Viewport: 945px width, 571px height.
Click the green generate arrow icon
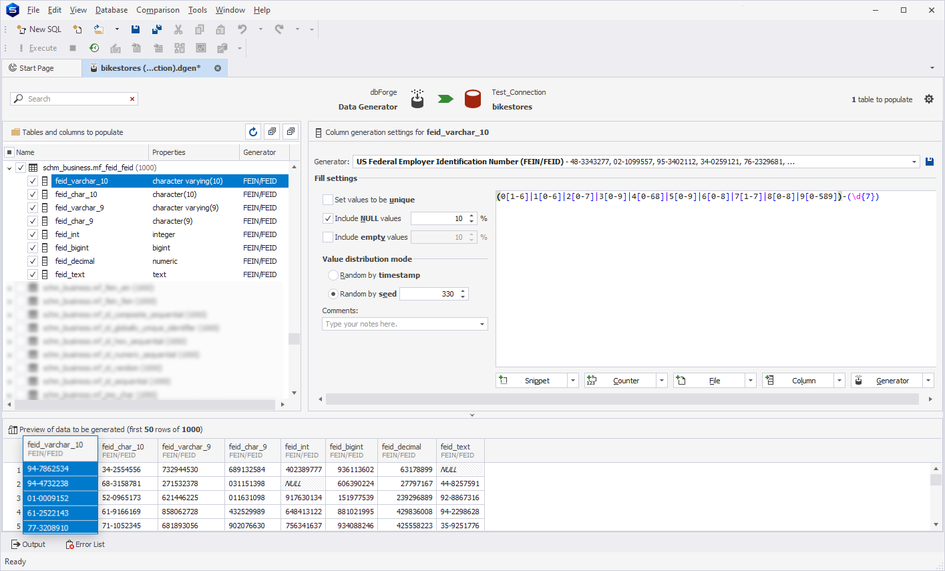(x=445, y=99)
